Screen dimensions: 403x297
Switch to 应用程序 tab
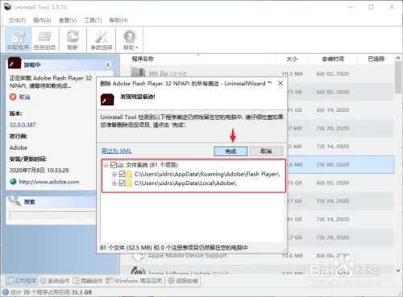click(22, 281)
